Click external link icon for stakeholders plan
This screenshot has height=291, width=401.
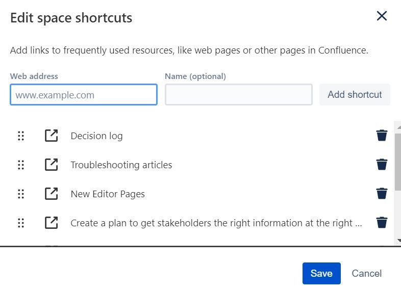(51, 223)
